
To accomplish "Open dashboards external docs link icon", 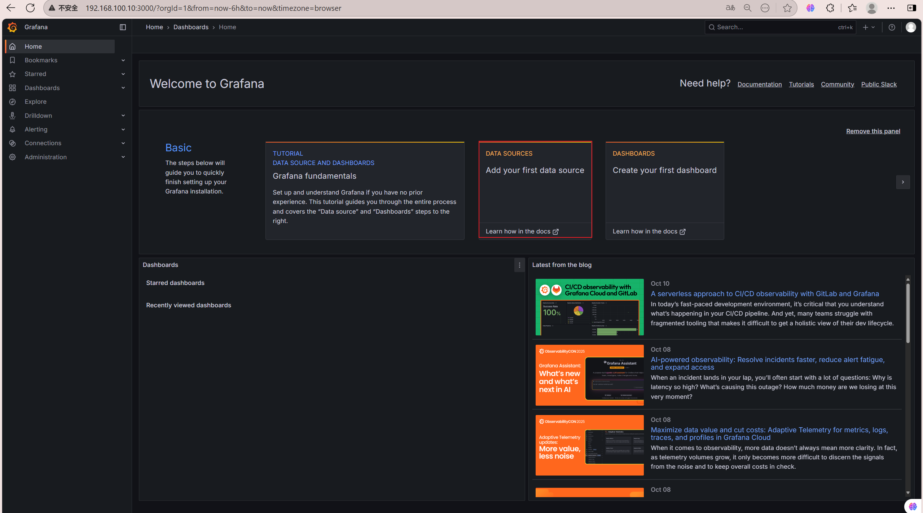I will 683,232.
